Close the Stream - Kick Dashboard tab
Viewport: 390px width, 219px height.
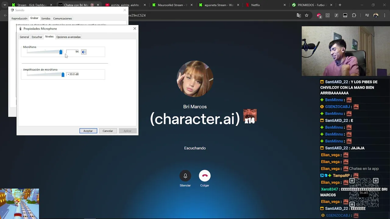click(x=51, y=5)
